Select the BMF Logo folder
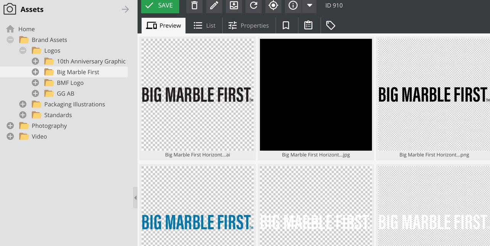The height and width of the screenshot is (246, 490). [70, 83]
